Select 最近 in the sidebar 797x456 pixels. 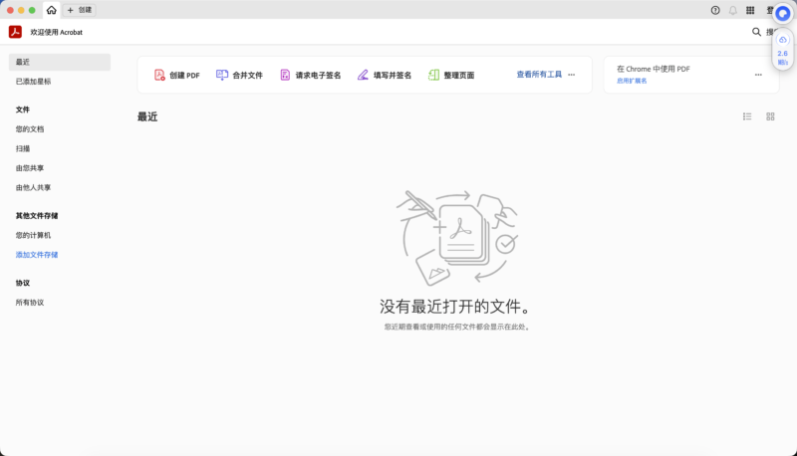(60, 62)
